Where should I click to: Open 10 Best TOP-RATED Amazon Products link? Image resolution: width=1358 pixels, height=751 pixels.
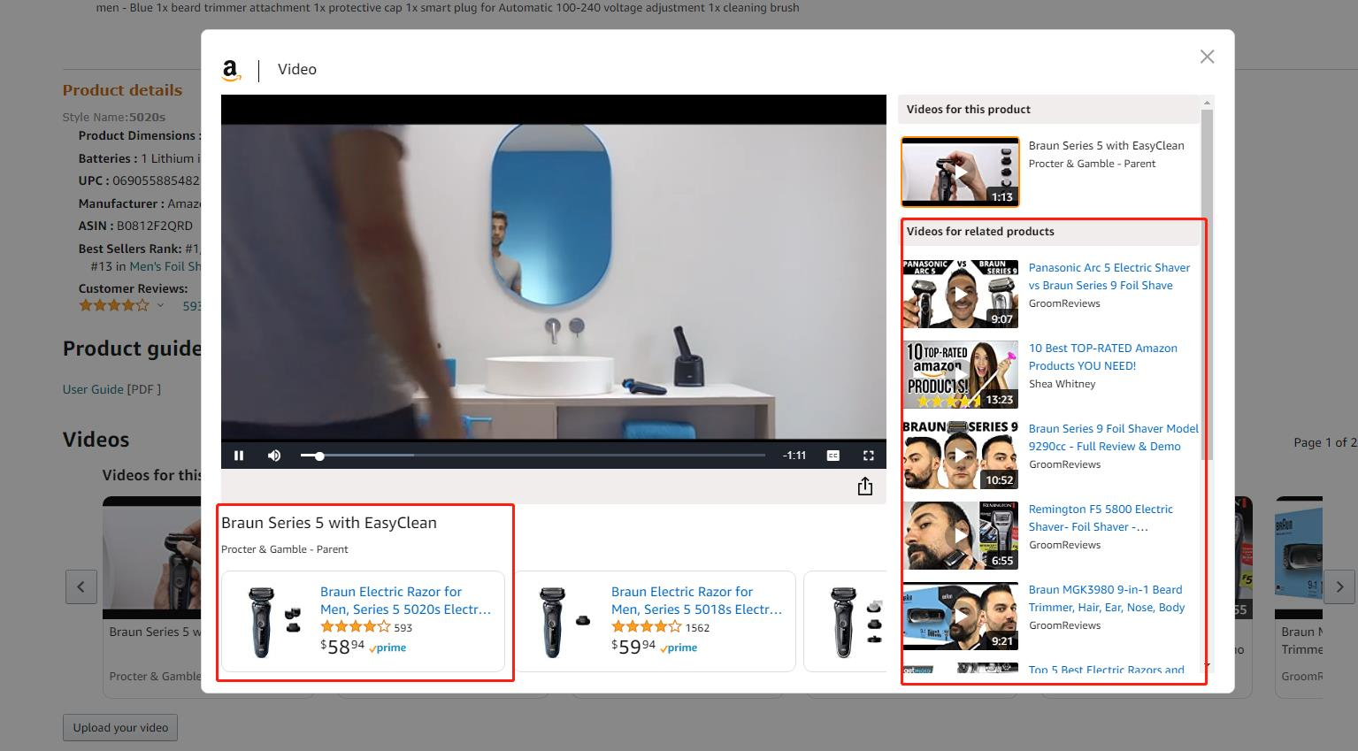1102,356
